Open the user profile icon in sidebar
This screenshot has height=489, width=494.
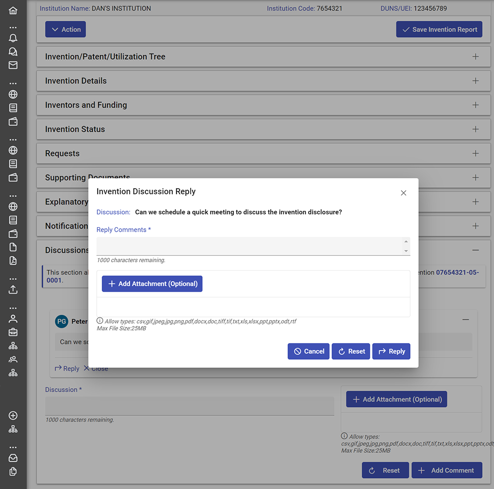pyautogui.click(x=13, y=319)
